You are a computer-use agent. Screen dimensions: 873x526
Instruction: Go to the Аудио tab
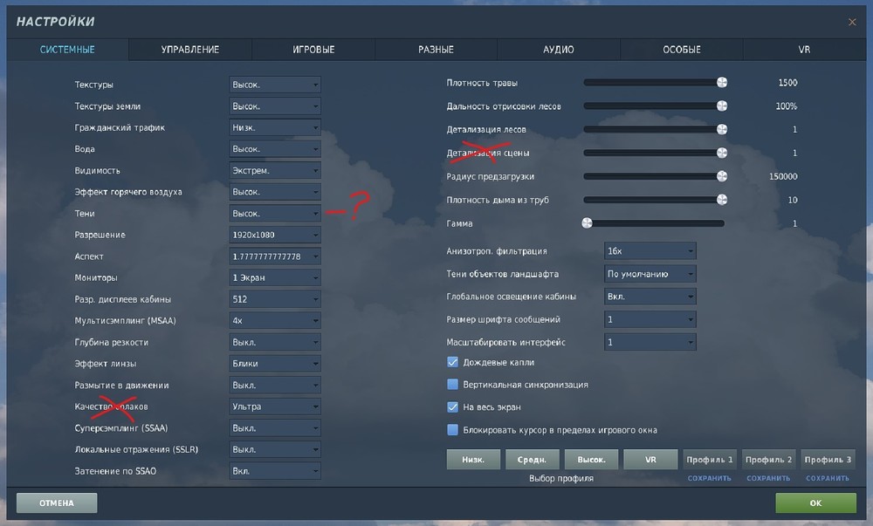(559, 50)
